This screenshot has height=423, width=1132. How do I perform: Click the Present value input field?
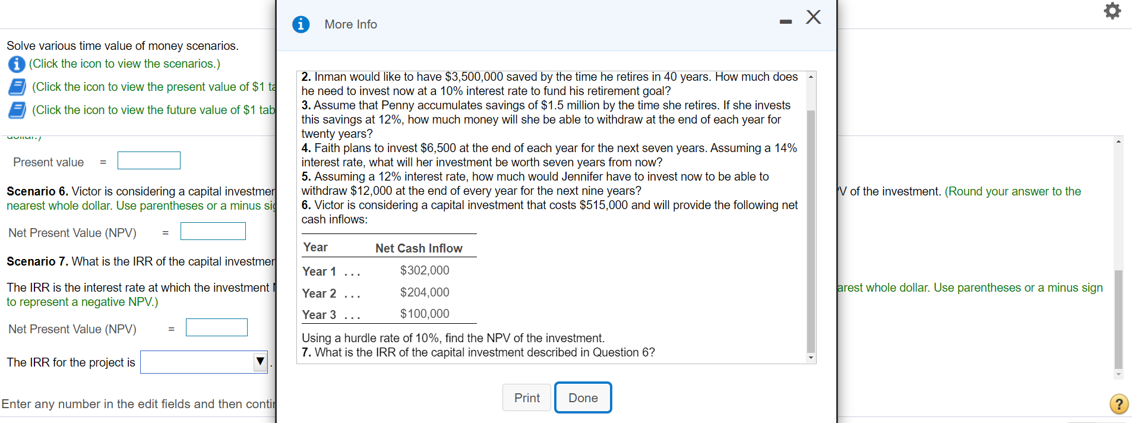coord(148,160)
